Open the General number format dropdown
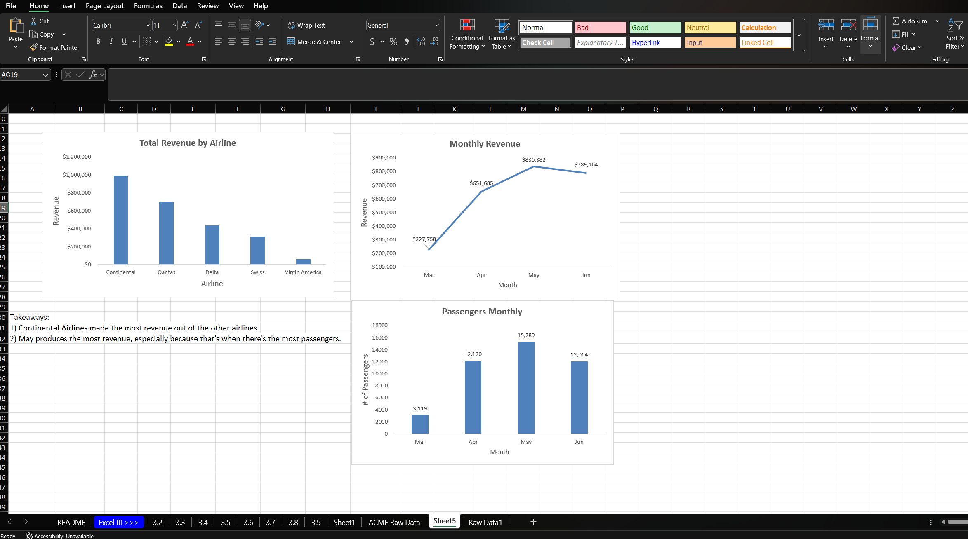 tap(437, 25)
